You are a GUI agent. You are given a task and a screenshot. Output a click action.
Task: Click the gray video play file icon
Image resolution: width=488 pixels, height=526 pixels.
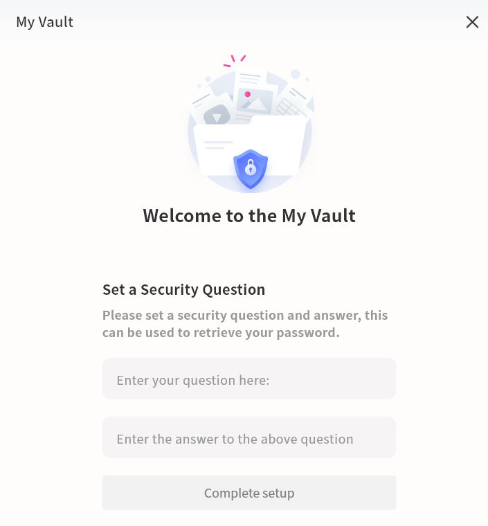pyautogui.click(x=217, y=116)
